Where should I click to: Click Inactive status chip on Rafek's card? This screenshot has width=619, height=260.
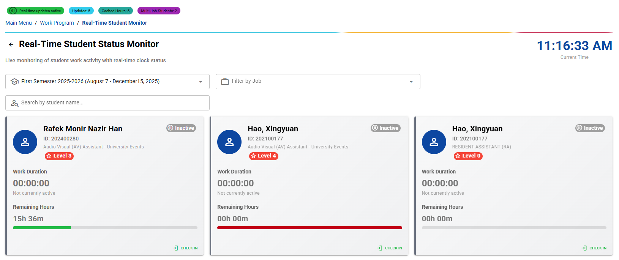pyautogui.click(x=181, y=128)
